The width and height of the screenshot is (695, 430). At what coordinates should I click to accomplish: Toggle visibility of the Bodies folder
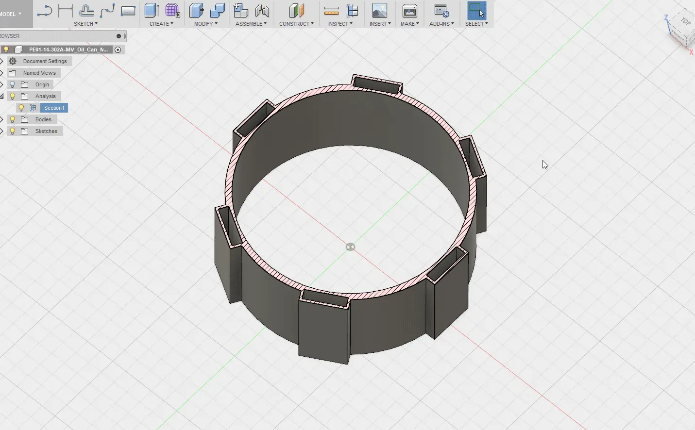[x=13, y=119]
